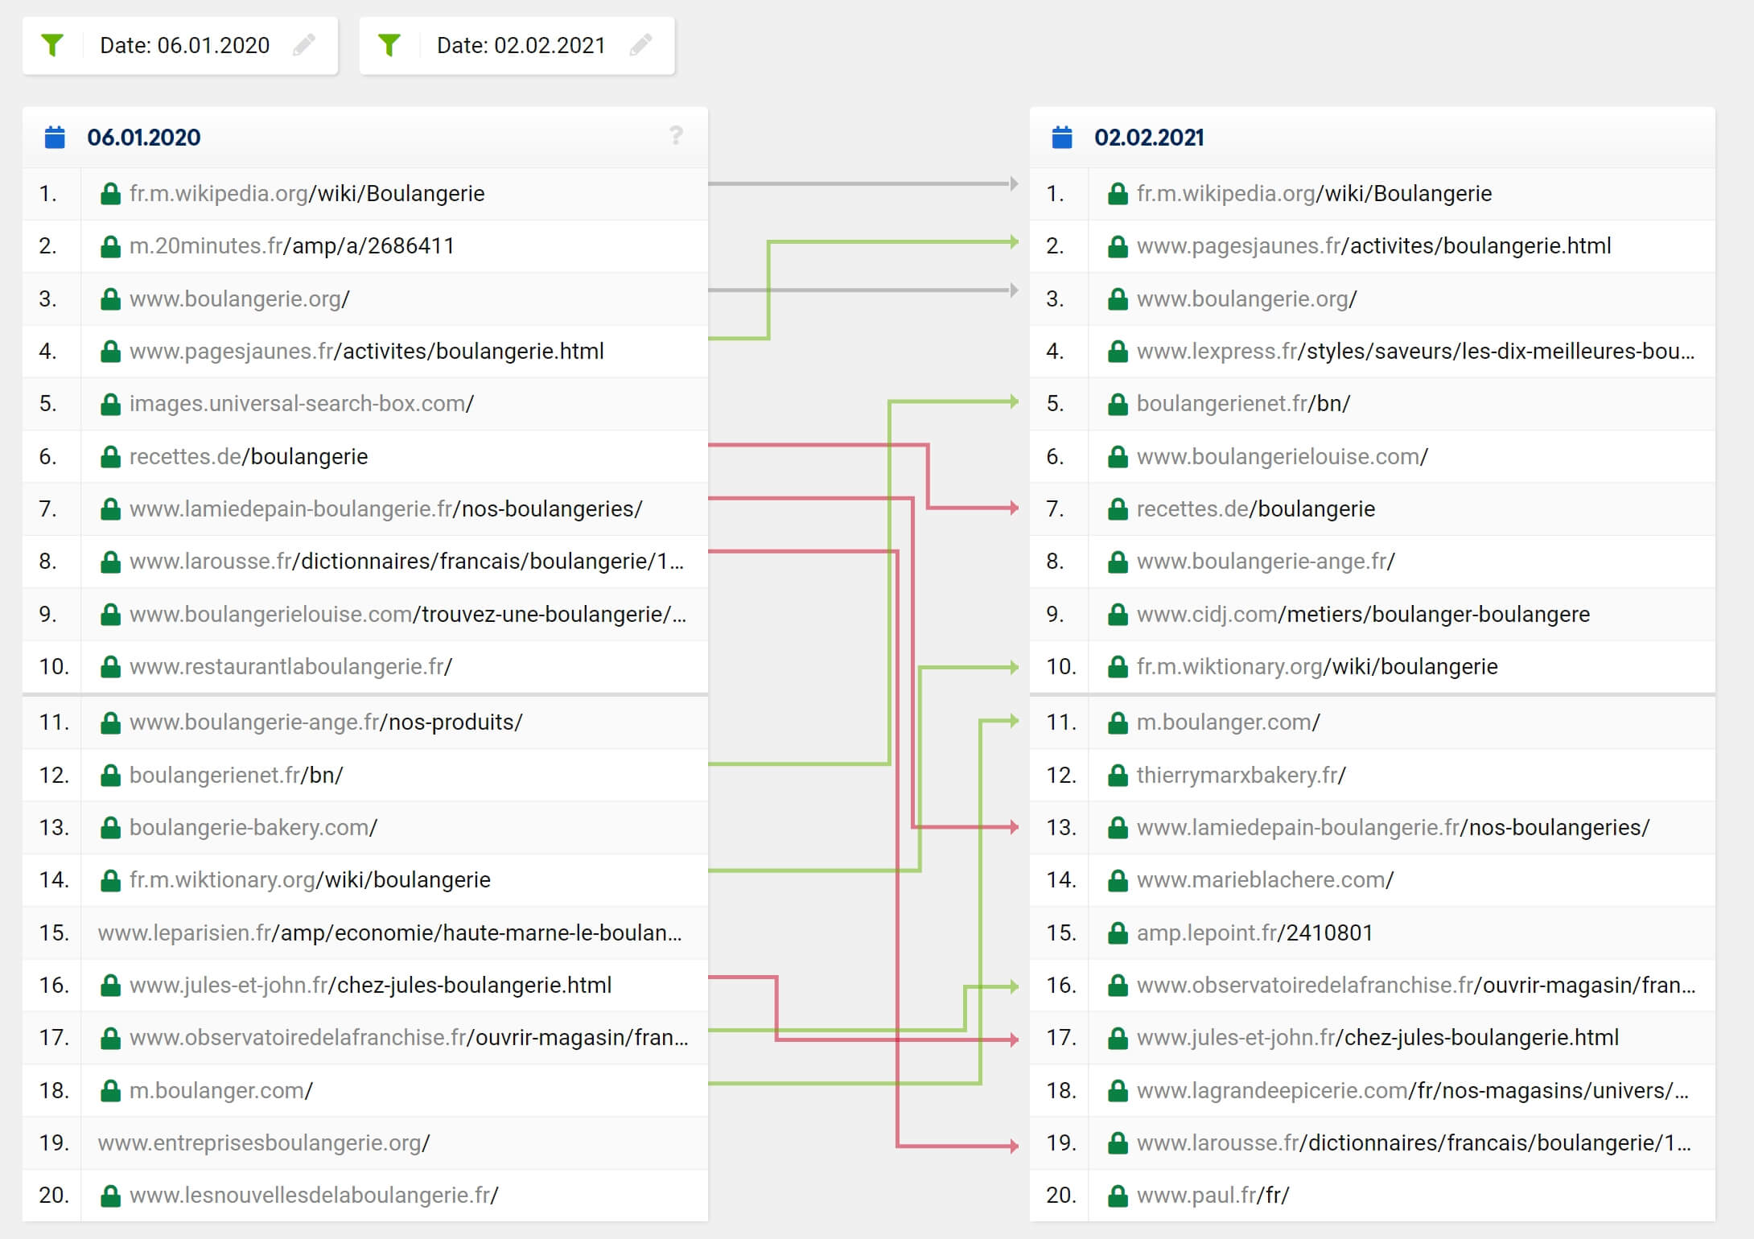Open thierrymarxbakery.fr/ link
The height and width of the screenshot is (1239, 1754).
[x=1241, y=776]
